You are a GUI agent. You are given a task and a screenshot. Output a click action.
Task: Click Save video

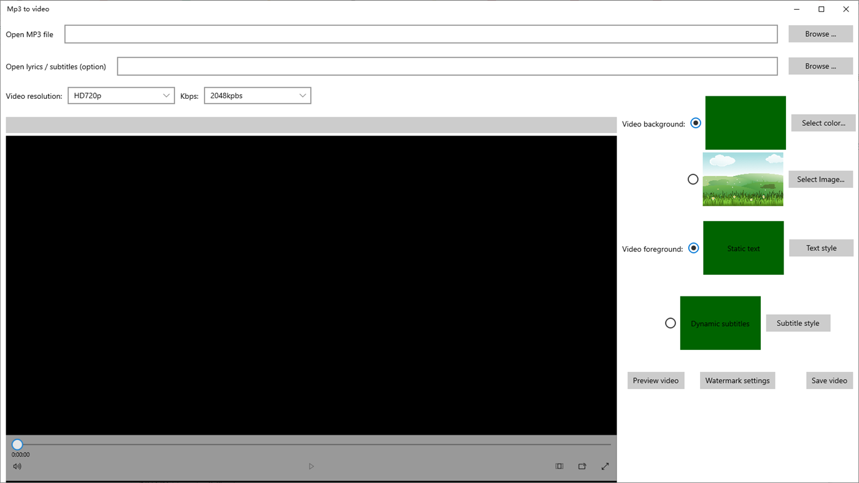829,380
